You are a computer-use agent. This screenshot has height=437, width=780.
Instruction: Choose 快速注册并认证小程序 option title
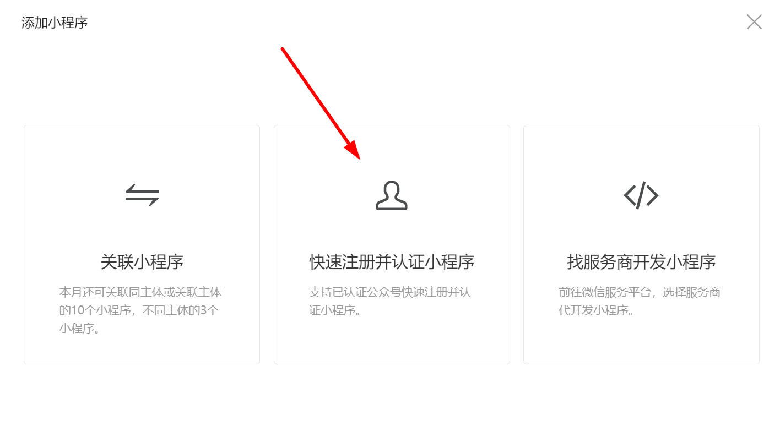392,261
